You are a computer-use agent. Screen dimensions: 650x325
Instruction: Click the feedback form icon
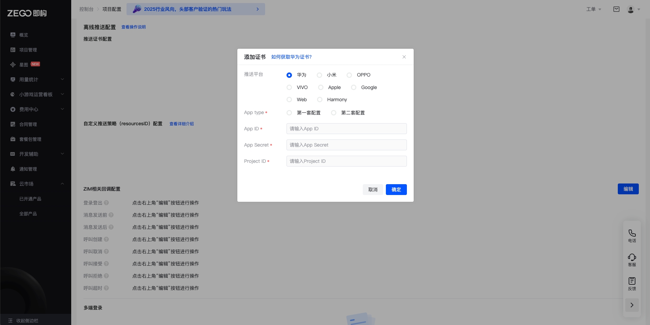pos(632,281)
